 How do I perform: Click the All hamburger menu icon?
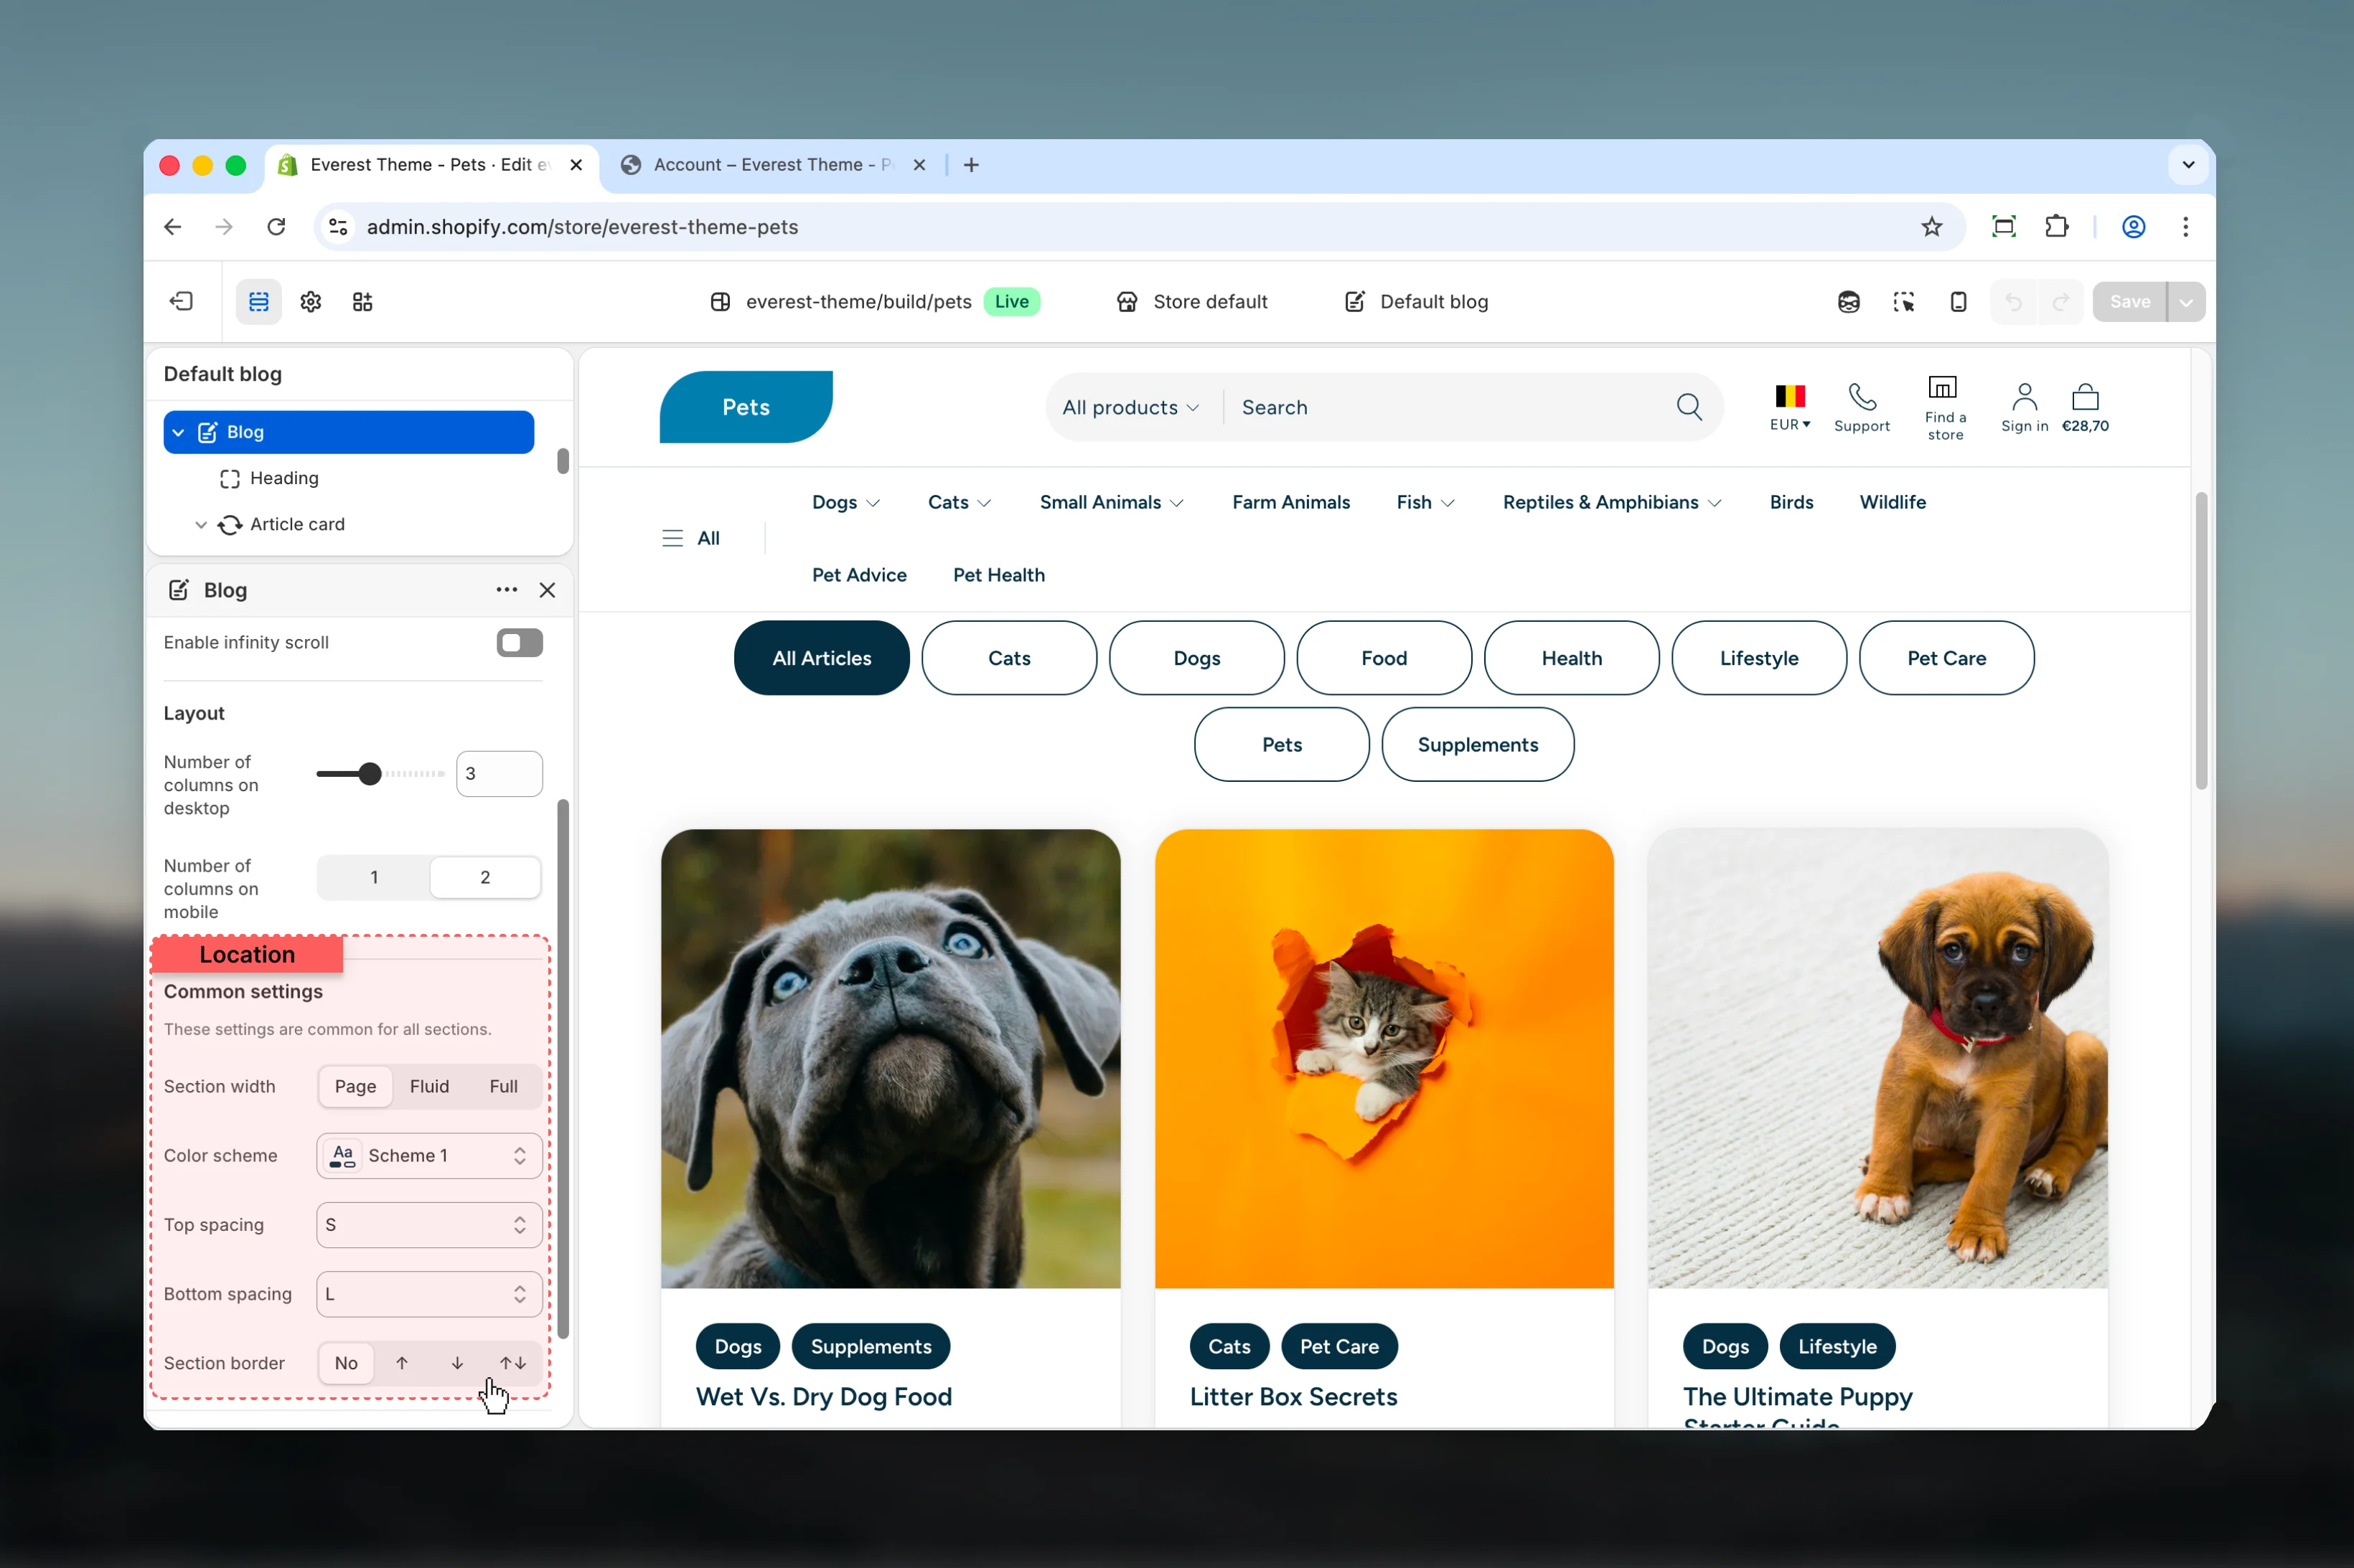click(x=672, y=539)
